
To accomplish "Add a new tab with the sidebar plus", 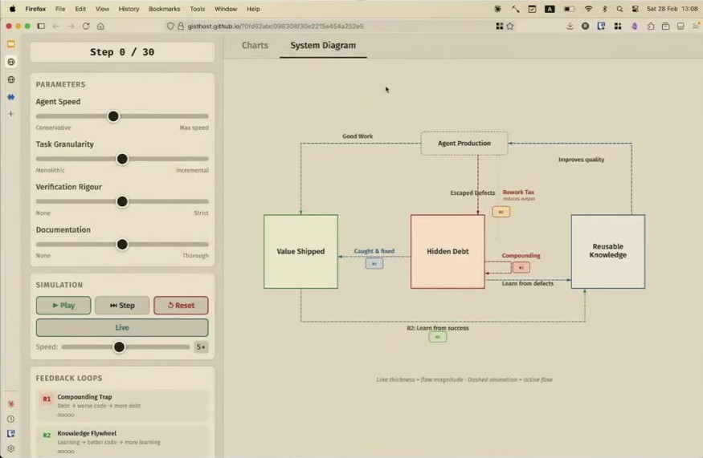I will tap(11, 114).
